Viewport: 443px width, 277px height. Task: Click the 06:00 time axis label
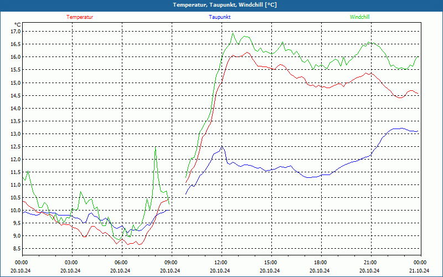[120, 263]
